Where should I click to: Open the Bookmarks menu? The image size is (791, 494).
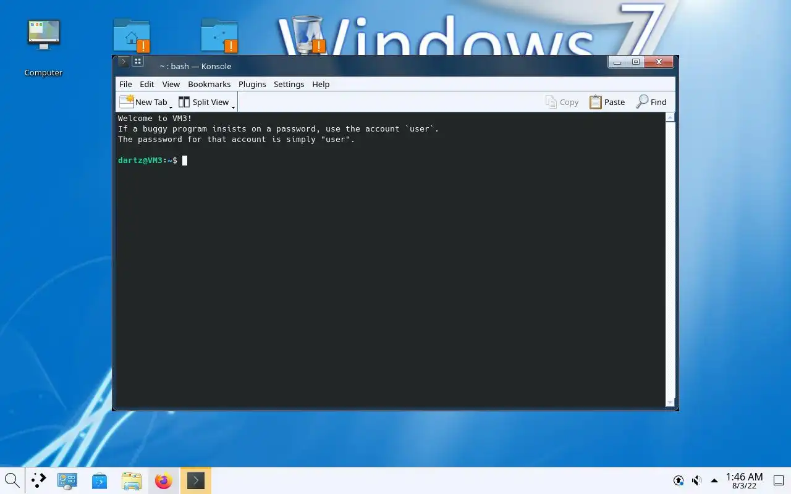(209, 84)
